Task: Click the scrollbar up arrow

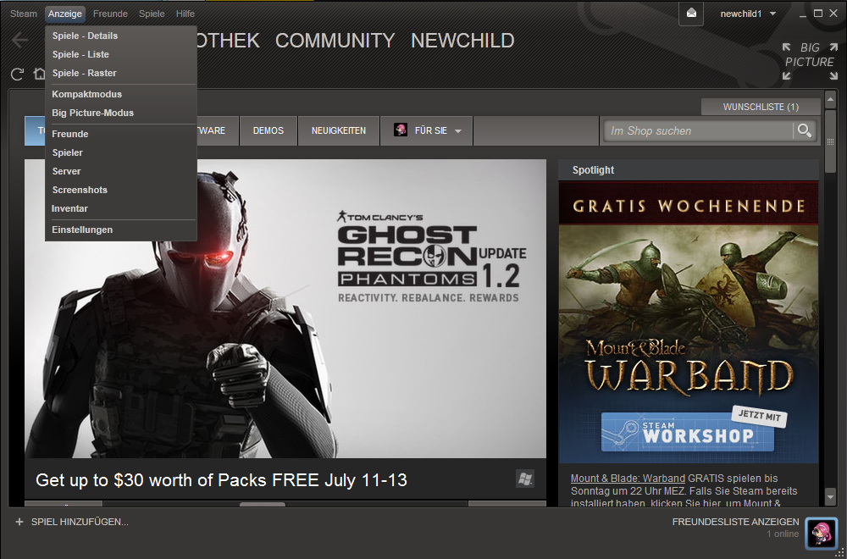Action: (x=831, y=99)
